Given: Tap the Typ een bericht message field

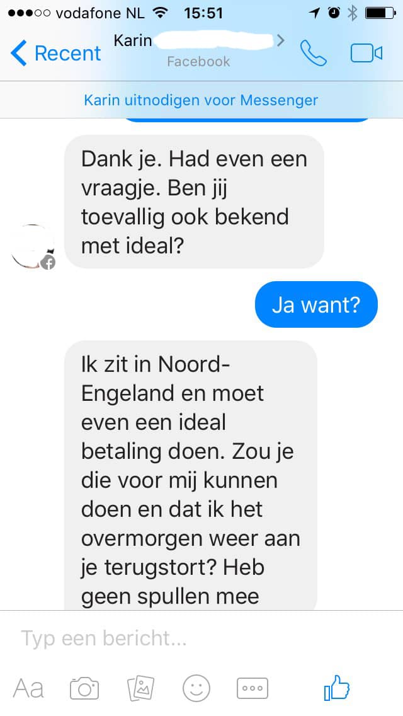Looking at the screenshot, I should (x=201, y=638).
